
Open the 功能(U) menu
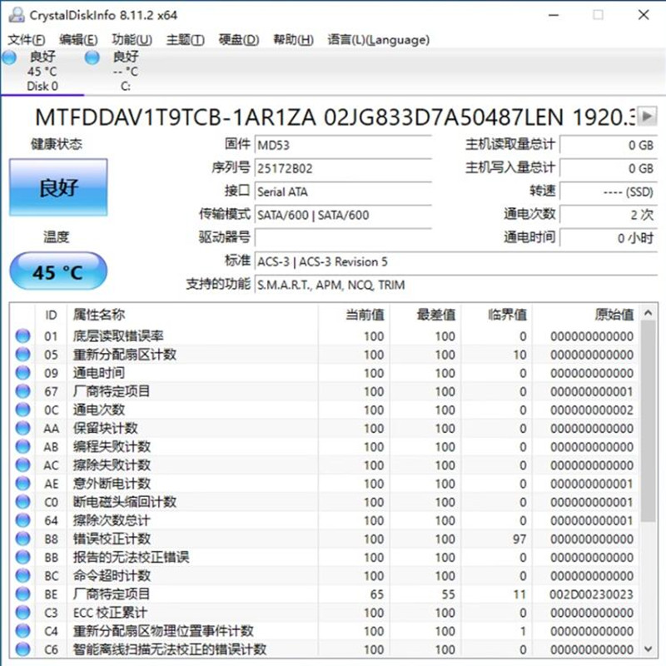[x=132, y=40]
